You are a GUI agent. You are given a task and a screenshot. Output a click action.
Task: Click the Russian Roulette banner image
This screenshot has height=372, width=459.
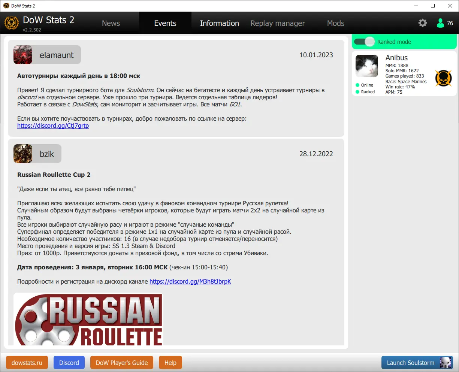tap(88, 319)
